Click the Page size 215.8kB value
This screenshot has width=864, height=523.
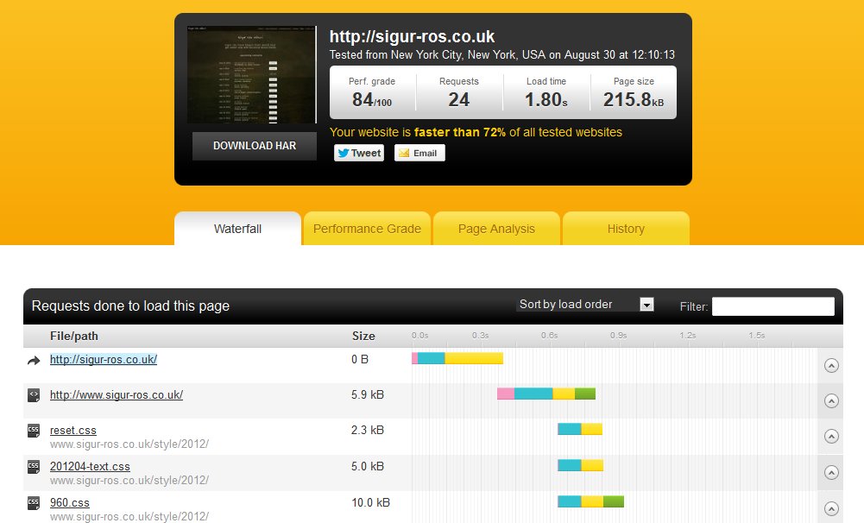tap(634, 100)
